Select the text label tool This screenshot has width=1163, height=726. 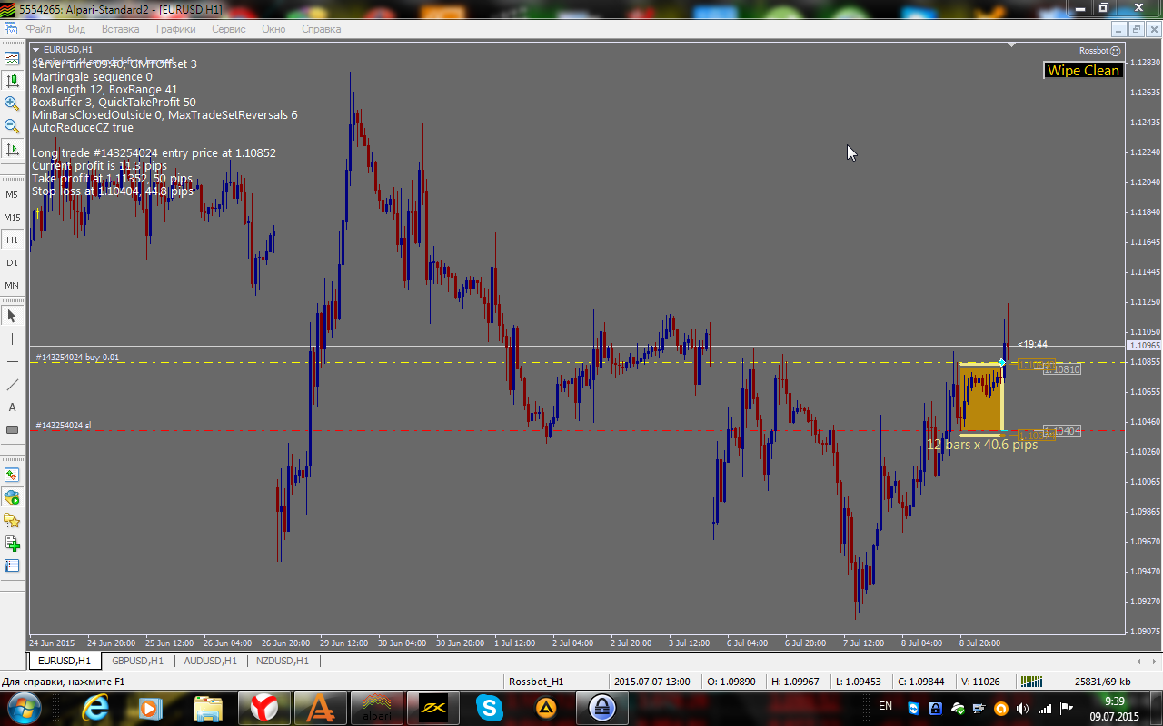point(12,407)
